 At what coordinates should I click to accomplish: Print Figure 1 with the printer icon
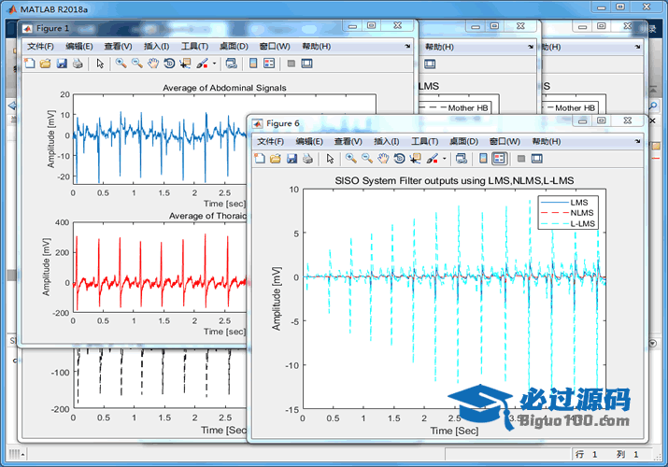click(78, 64)
